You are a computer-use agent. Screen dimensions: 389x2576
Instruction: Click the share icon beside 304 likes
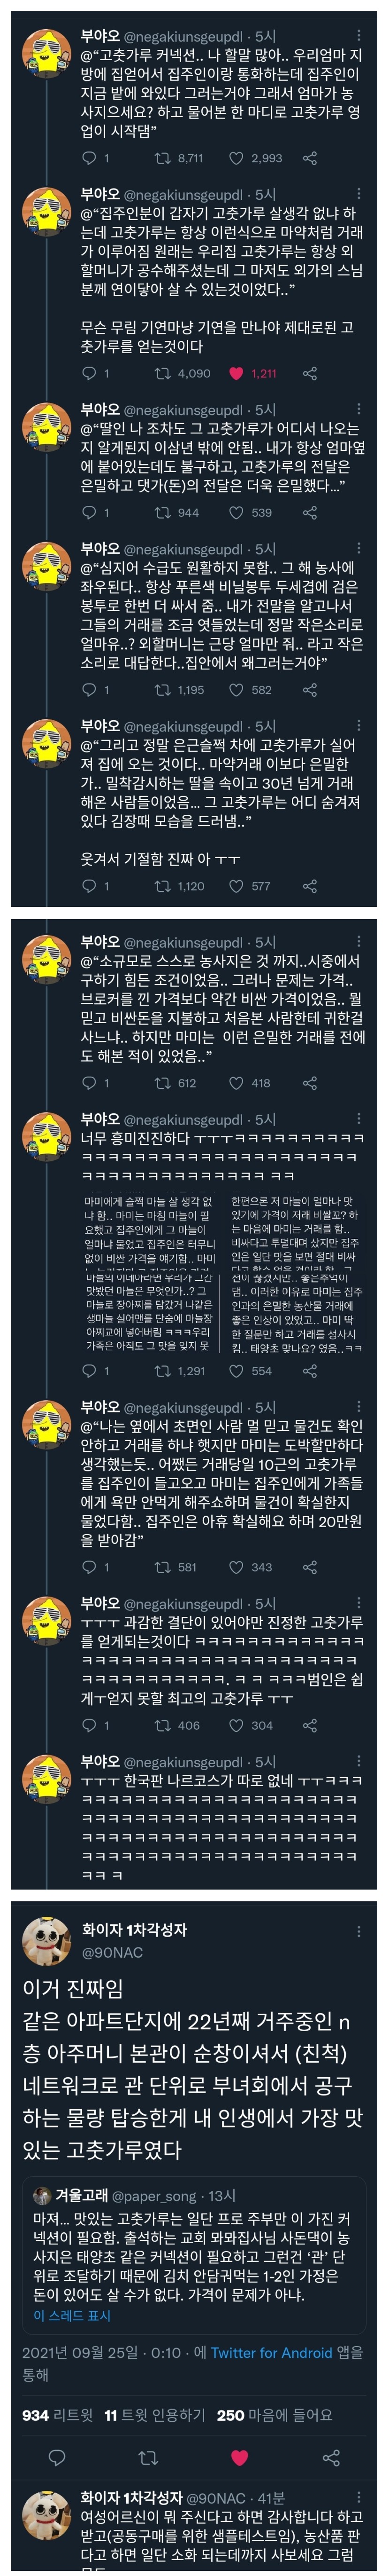point(310,1724)
